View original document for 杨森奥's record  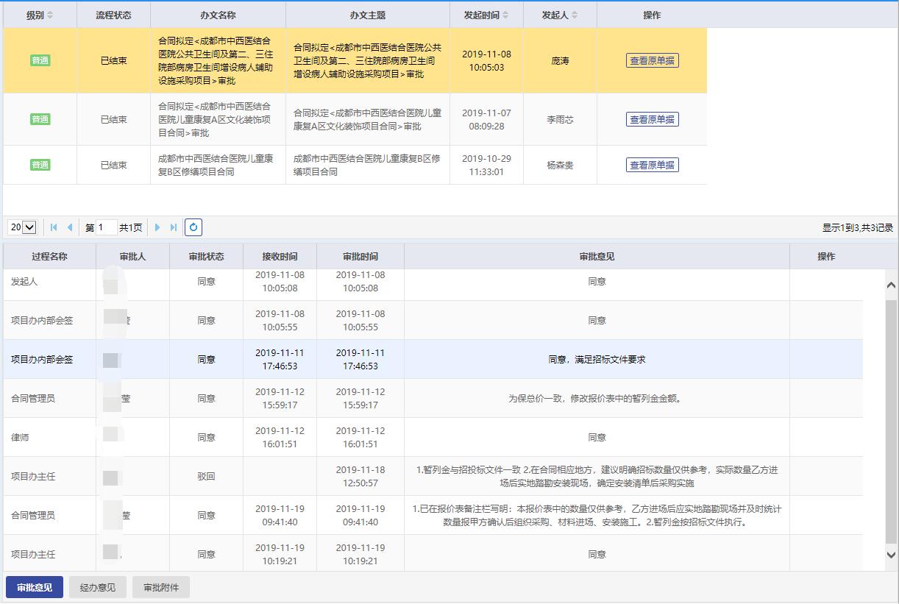pos(652,165)
